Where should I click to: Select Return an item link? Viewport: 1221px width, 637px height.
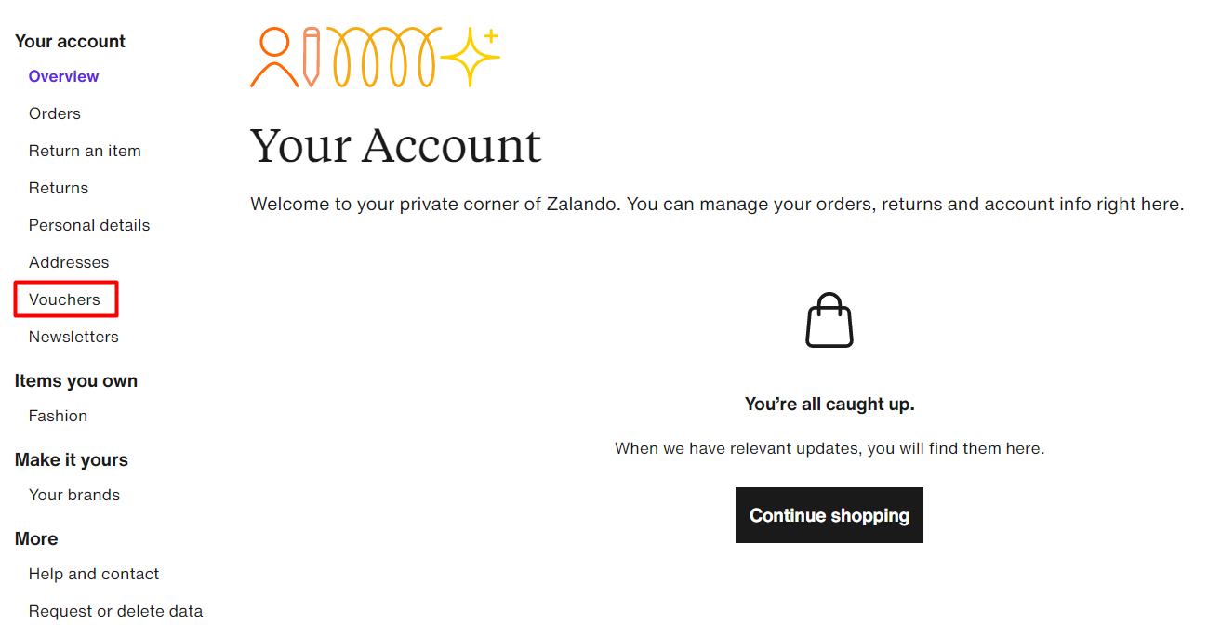coord(85,151)
